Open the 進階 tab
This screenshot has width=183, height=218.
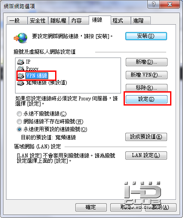click(140, 21)
